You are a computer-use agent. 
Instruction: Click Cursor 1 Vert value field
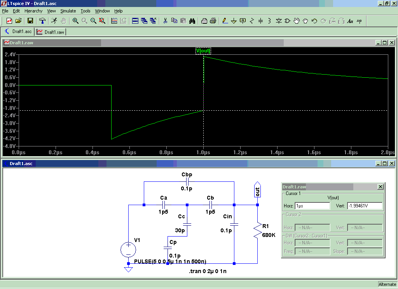[x=365, y=206]
